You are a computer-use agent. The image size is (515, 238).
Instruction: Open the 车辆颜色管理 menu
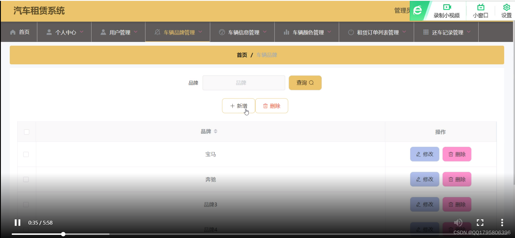tap(307, 32)
